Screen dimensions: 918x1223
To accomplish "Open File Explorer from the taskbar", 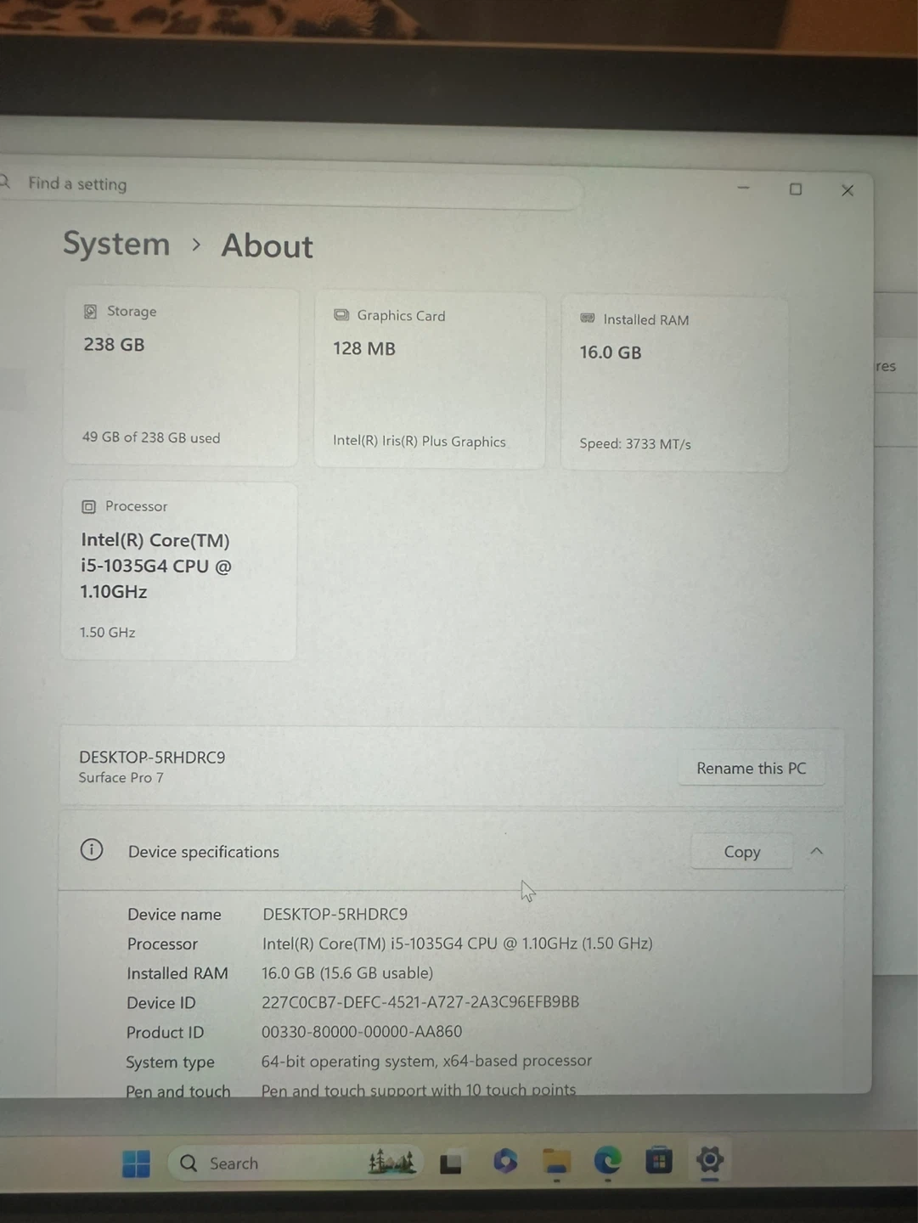I will point(557,1161).
